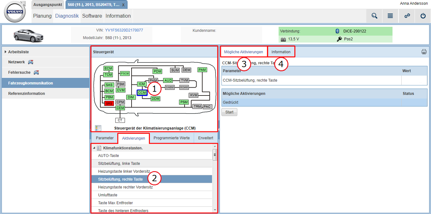Open the Planung menu
Viewport: 431px width, 214px height.
click(42, 16)
